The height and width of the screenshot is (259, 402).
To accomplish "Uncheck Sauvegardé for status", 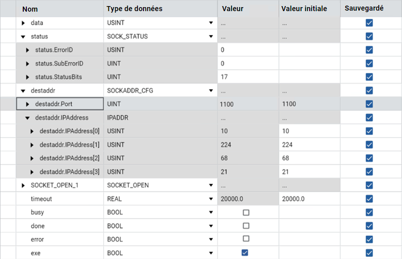I will pos(369,36).
